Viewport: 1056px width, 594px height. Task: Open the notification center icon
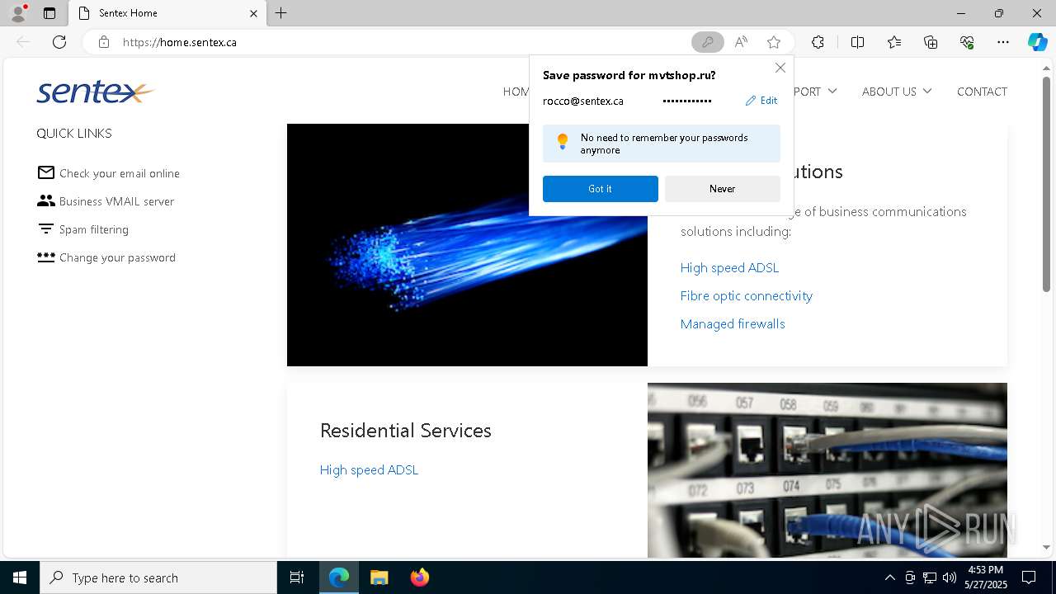(1029, 577)
